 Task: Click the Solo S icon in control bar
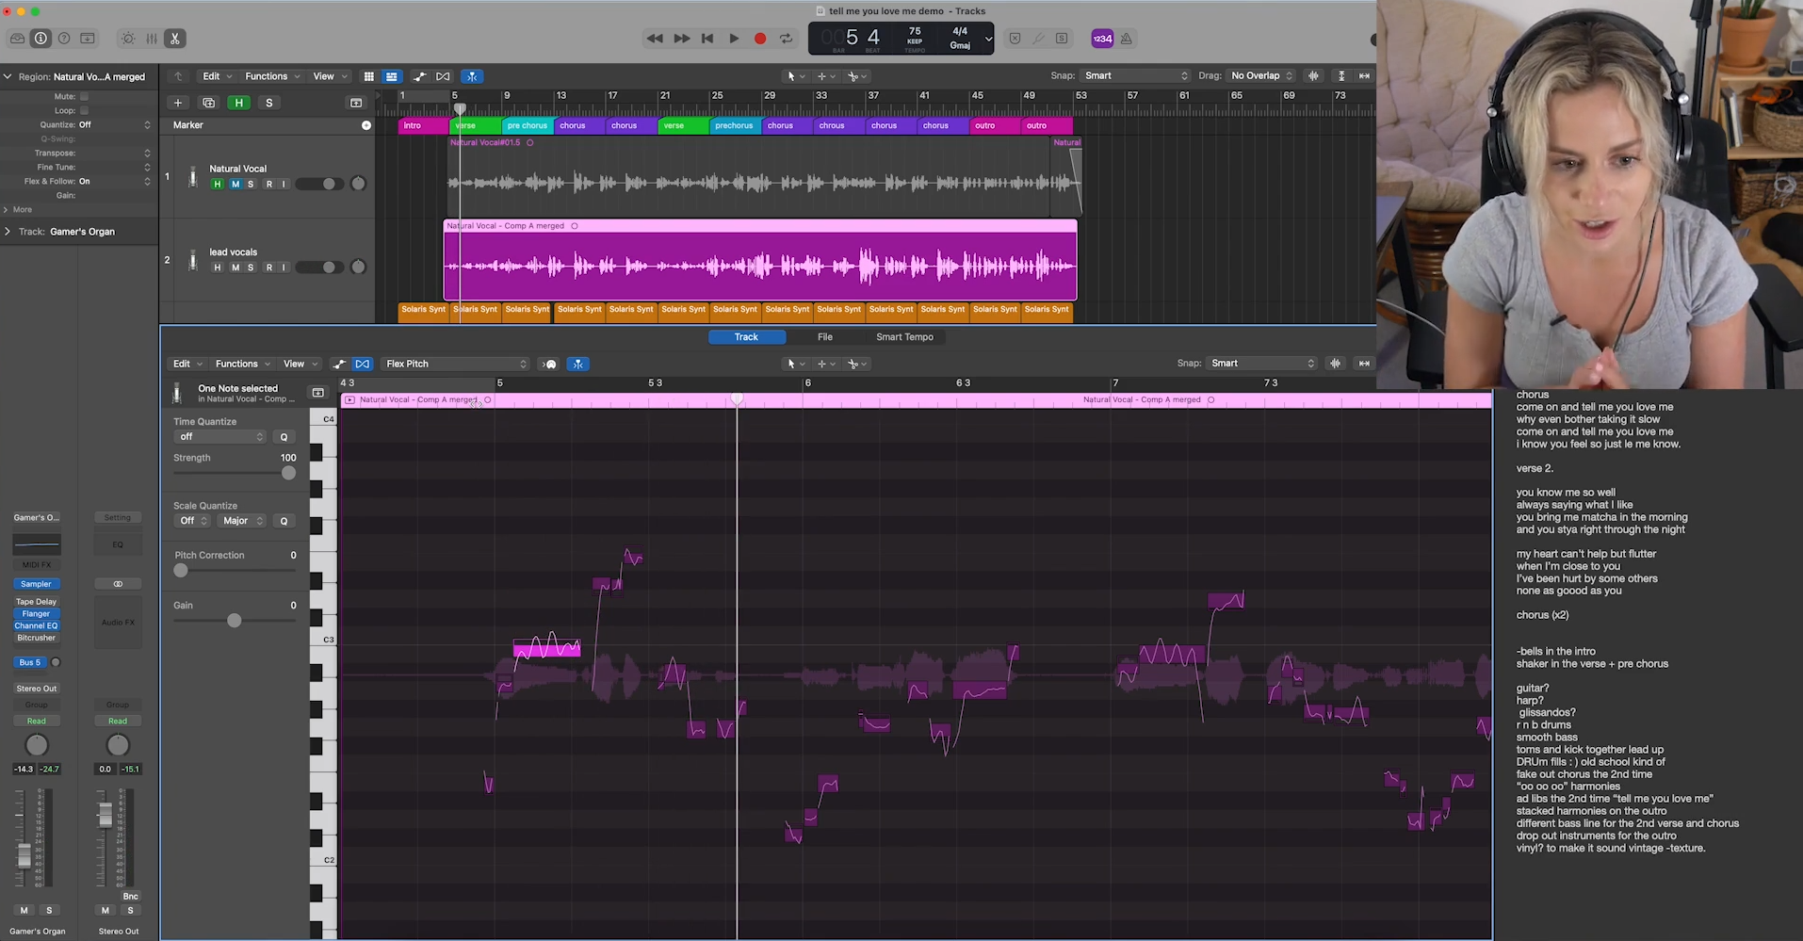pyautogui.click(x=1062, y=39)
